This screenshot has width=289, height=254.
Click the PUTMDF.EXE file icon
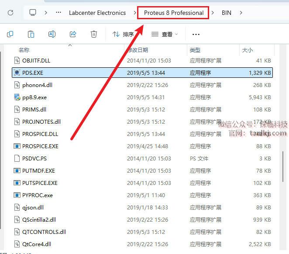point(17,171)
